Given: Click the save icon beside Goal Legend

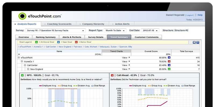Looking at the screenshot, I should [x=194, y=43].
